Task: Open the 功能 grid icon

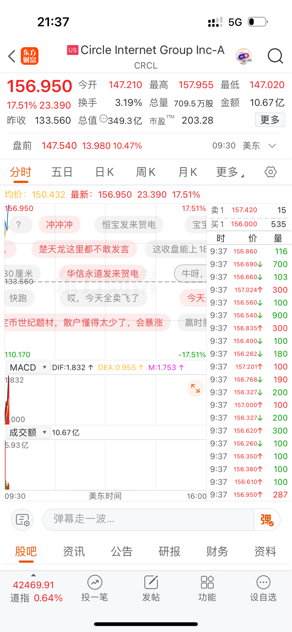Action: (207, 582)
